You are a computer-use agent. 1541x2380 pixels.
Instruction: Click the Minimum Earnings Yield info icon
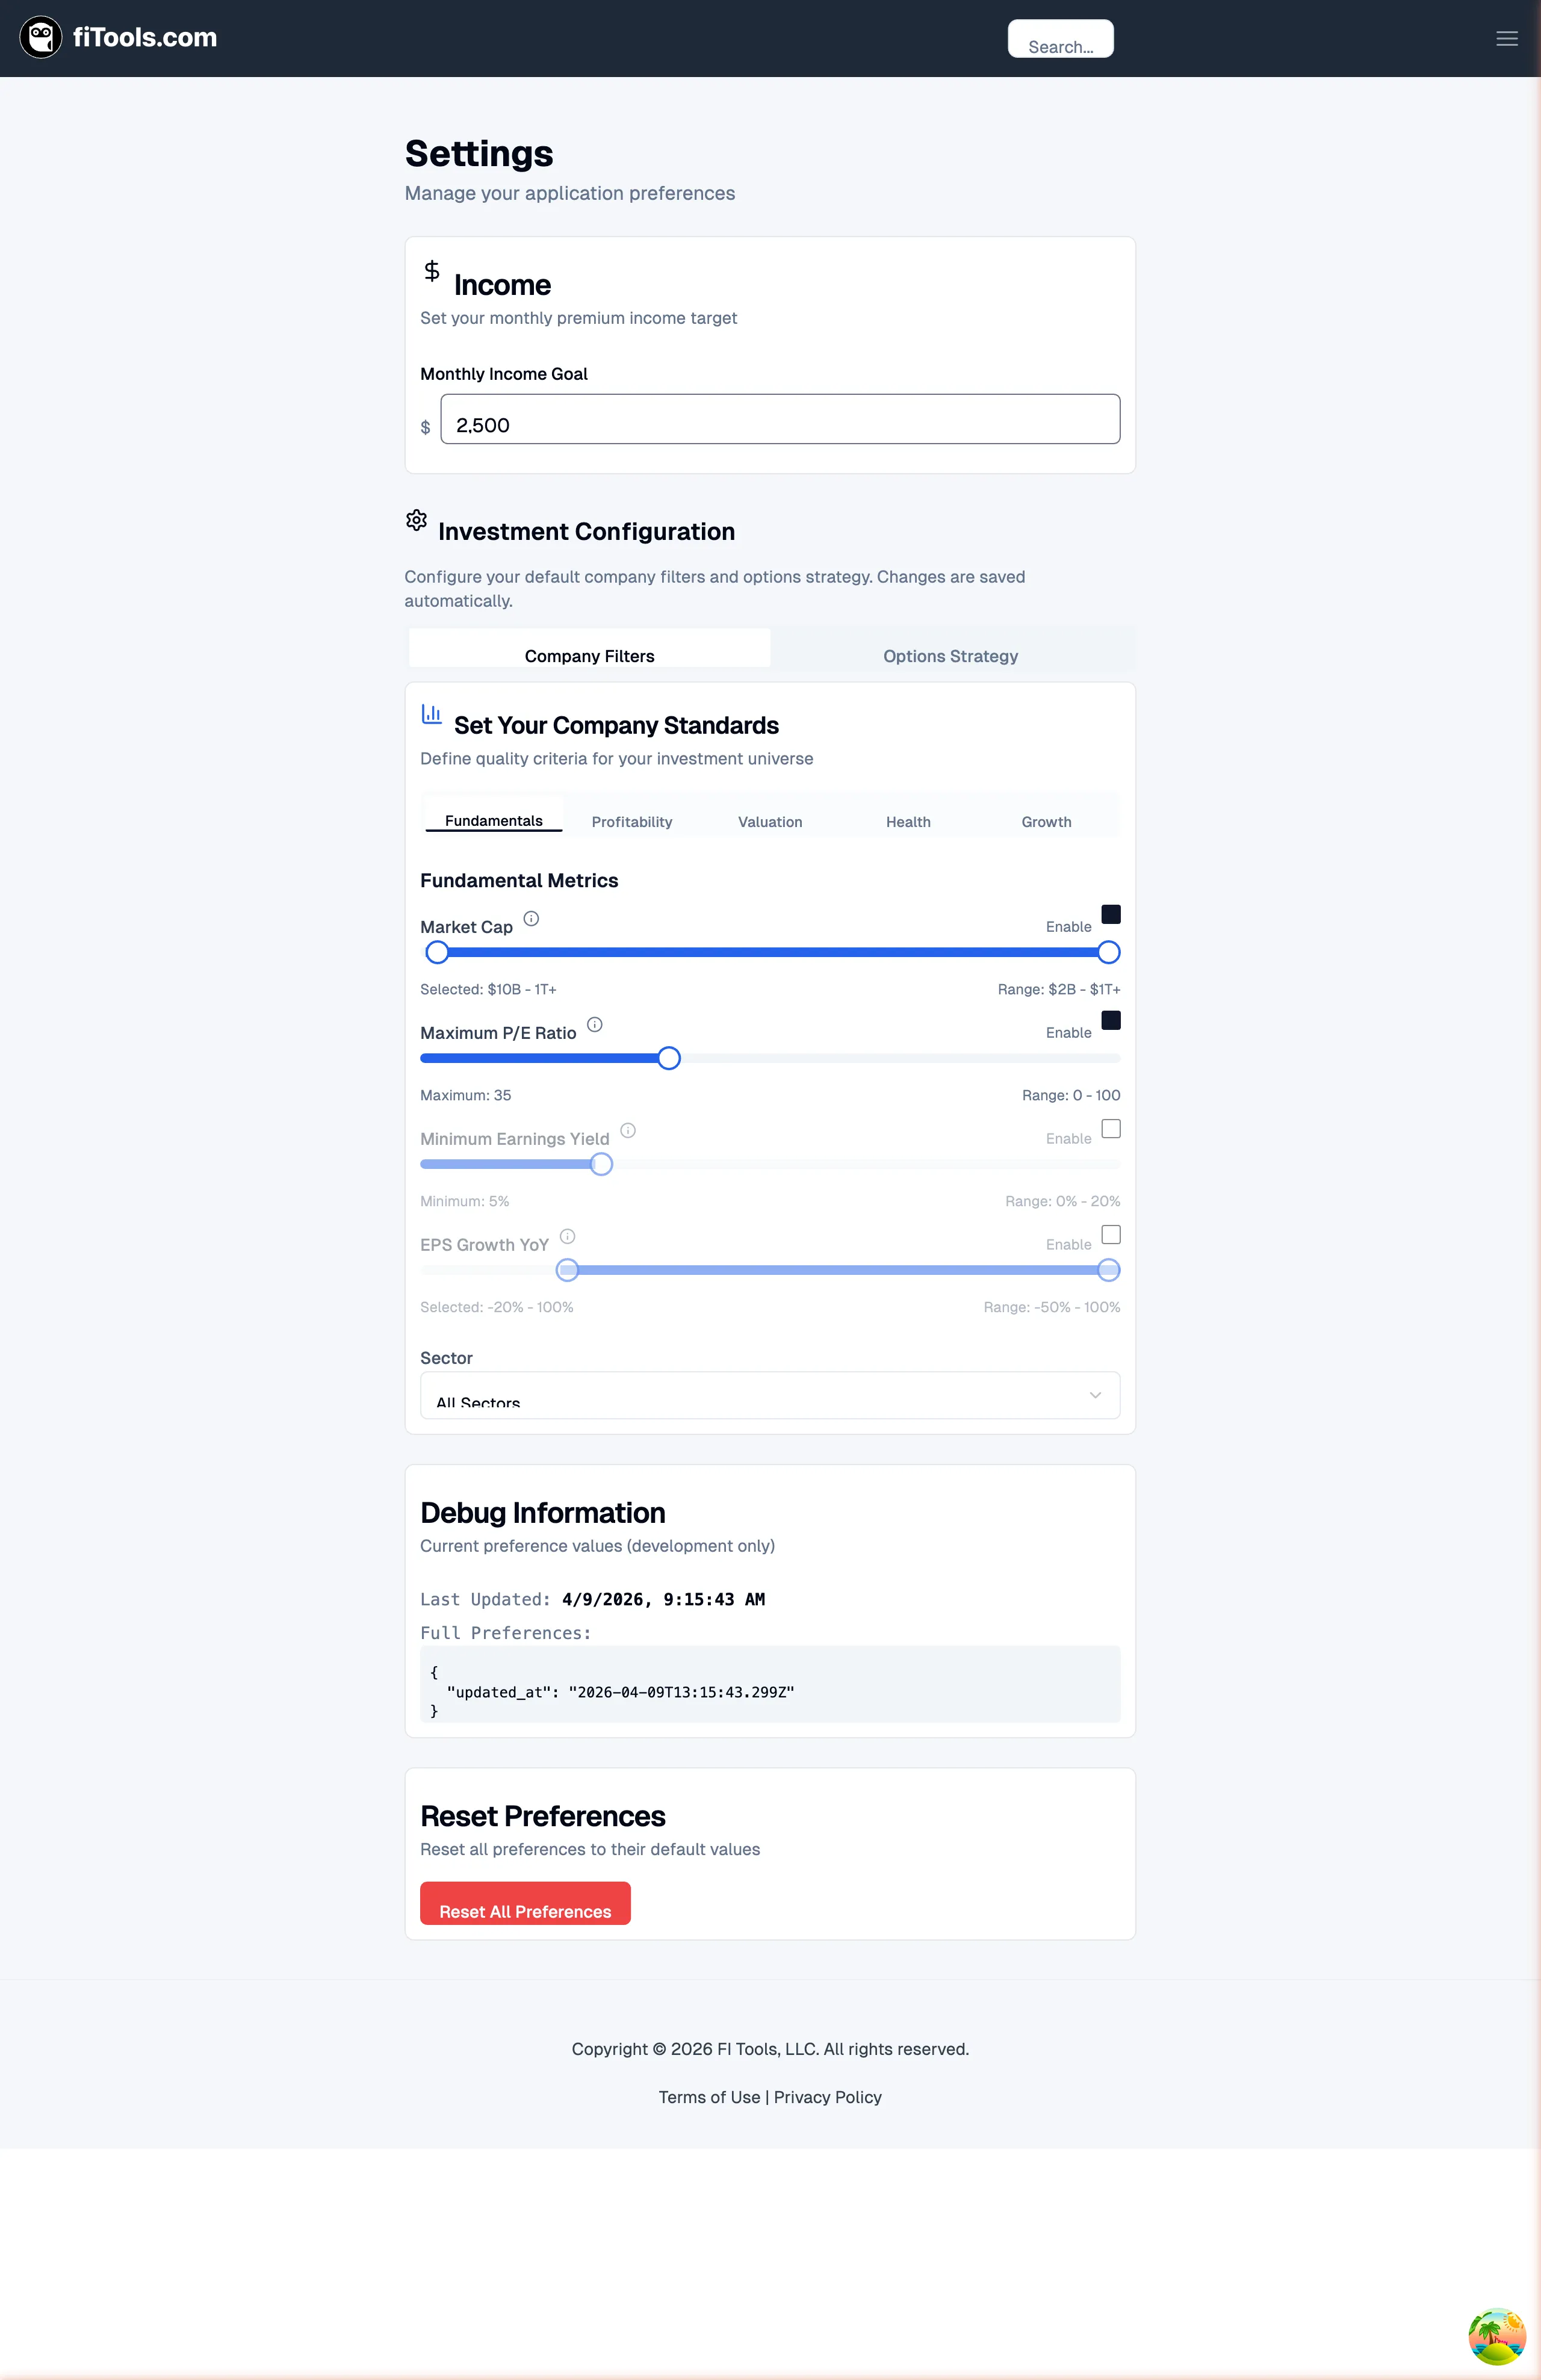pyautogui.click(x=628, y=1130)
